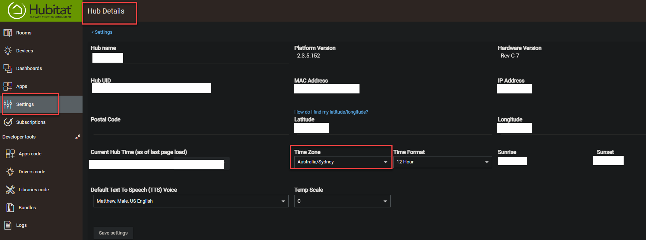Click the Dashboards icon in sidebar

[x=8, y=68]
